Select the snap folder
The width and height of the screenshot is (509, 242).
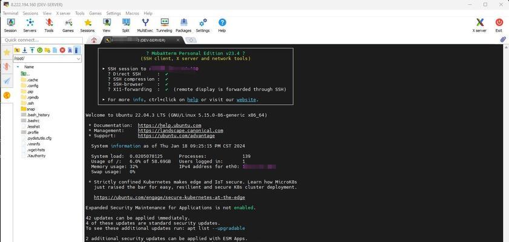[28, 109]
